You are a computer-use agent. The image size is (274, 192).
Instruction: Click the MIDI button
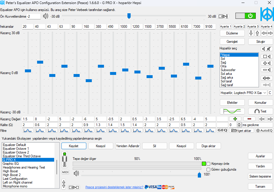[x=65, y=172]
